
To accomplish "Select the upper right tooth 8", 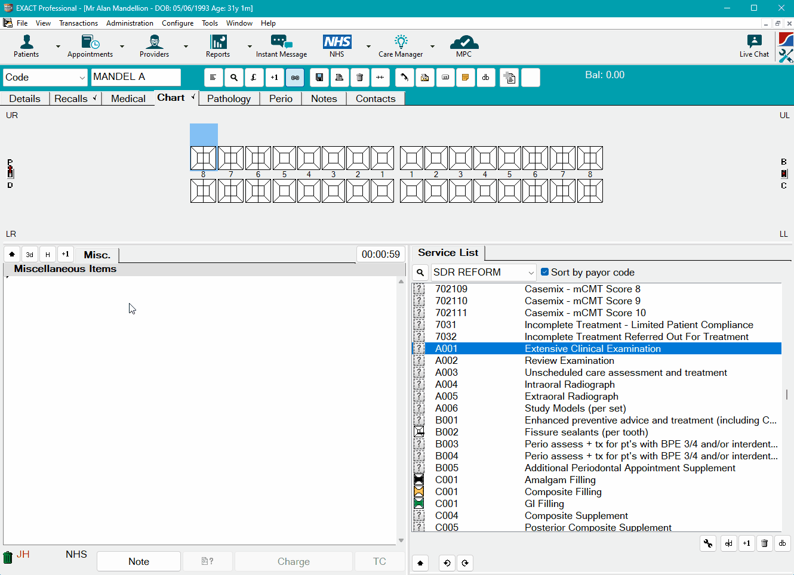I will coord(203,159).
